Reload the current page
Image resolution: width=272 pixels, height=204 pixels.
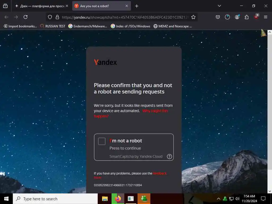point(25,17)
